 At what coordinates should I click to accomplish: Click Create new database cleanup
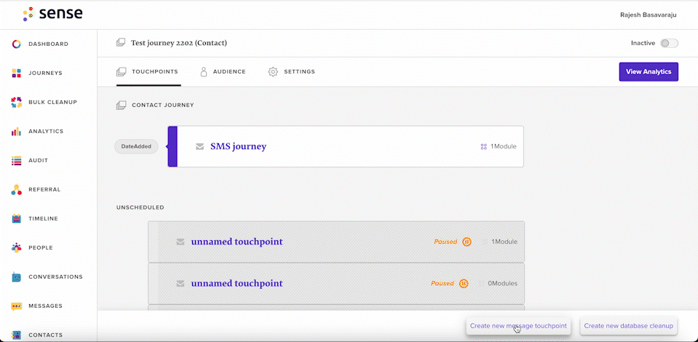coord(629,326)
